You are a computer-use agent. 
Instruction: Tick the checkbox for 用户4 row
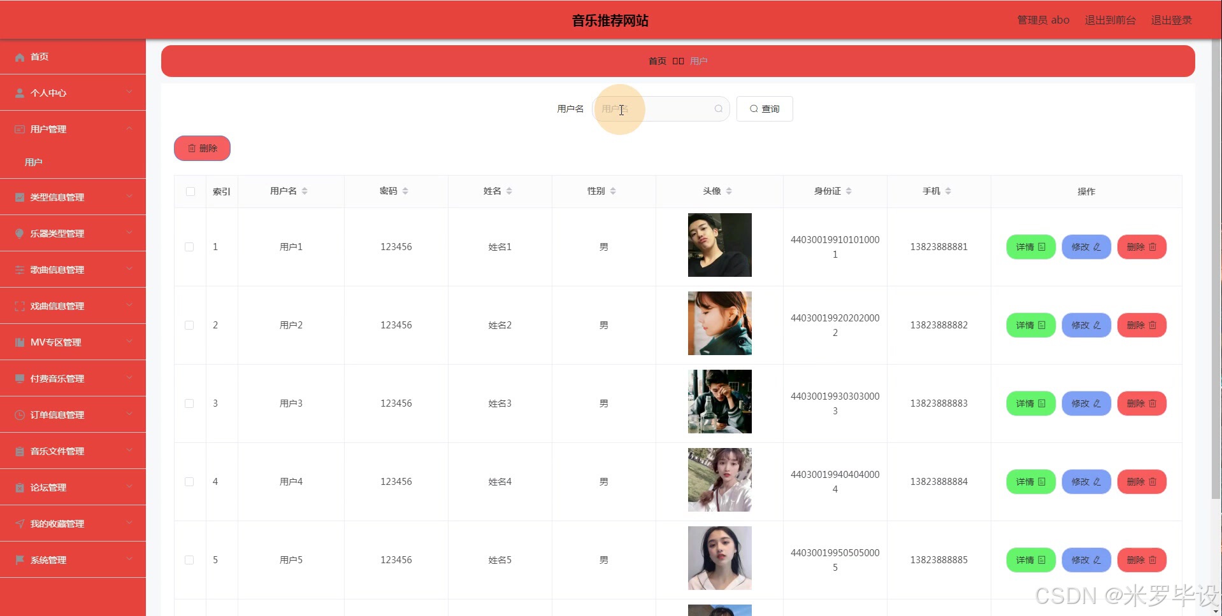pos(189,482)
